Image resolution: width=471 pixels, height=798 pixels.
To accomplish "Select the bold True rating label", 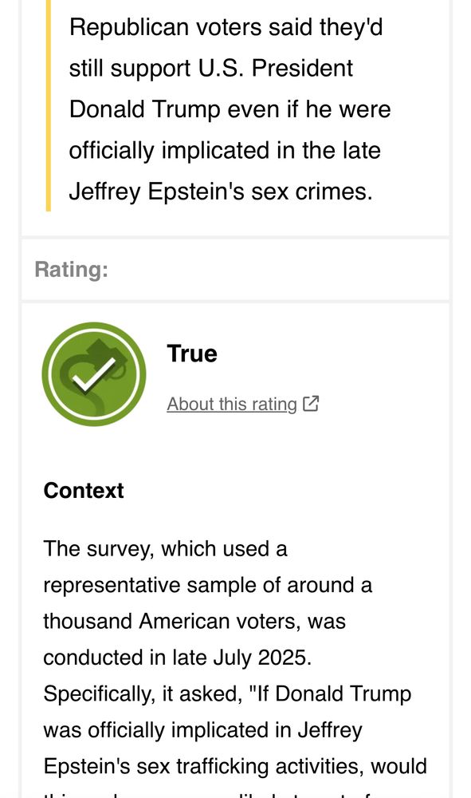I will click(192, 354).
